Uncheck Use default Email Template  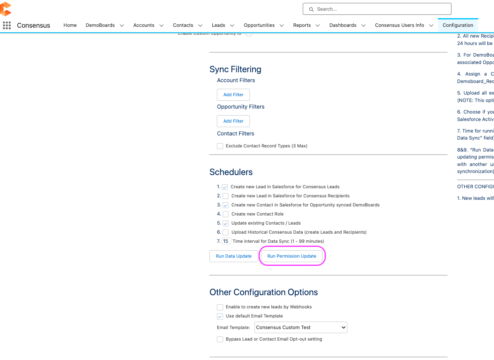coord(220,316)
